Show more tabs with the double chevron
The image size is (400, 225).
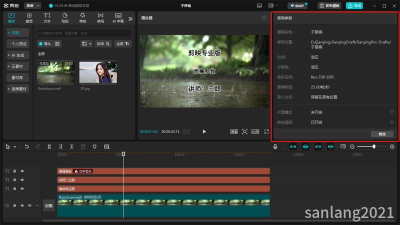pyautogui.click(x=130, y=18)
